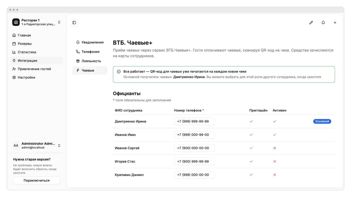
Task: Click phone field of Дмитриенко Ирина
Action: pyautogui.click(x=194, y=121)
